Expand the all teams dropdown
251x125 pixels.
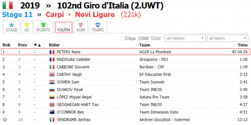tap(228, 38)
